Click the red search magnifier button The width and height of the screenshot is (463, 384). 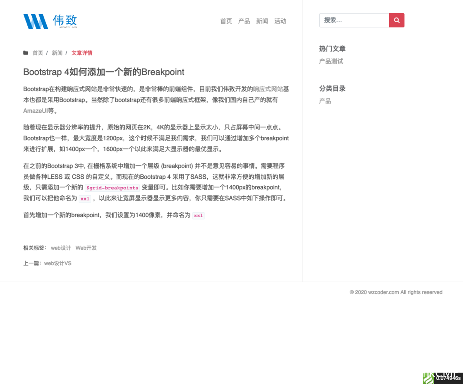tap(397, 21)
